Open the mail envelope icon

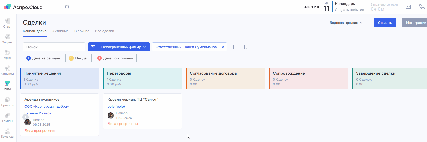tap(408, 7)
